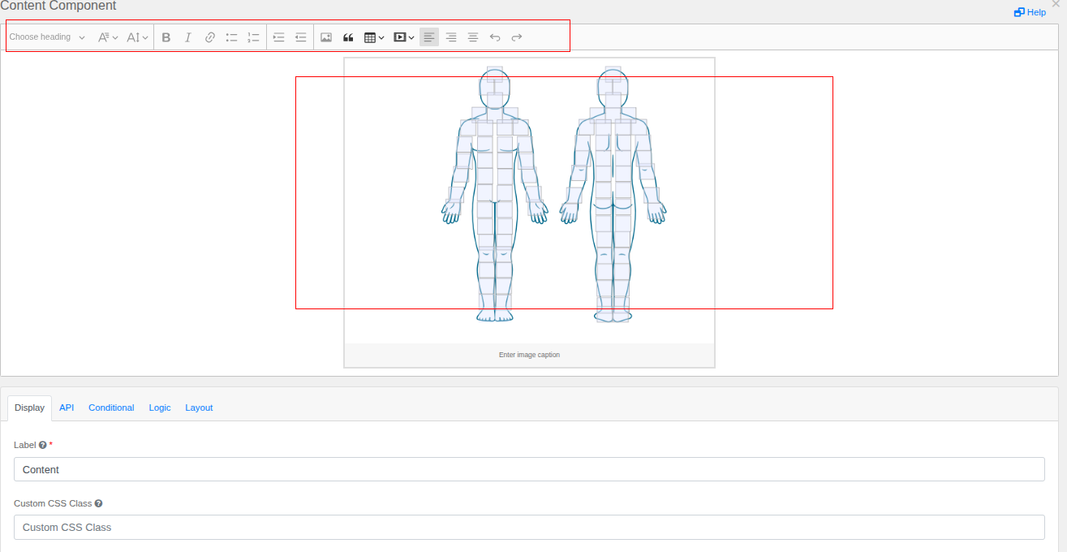Open the Choose heading dropdown
The height and width of the screenshot is (552, 1067).
pyautogui.click(x=47, y=37)
